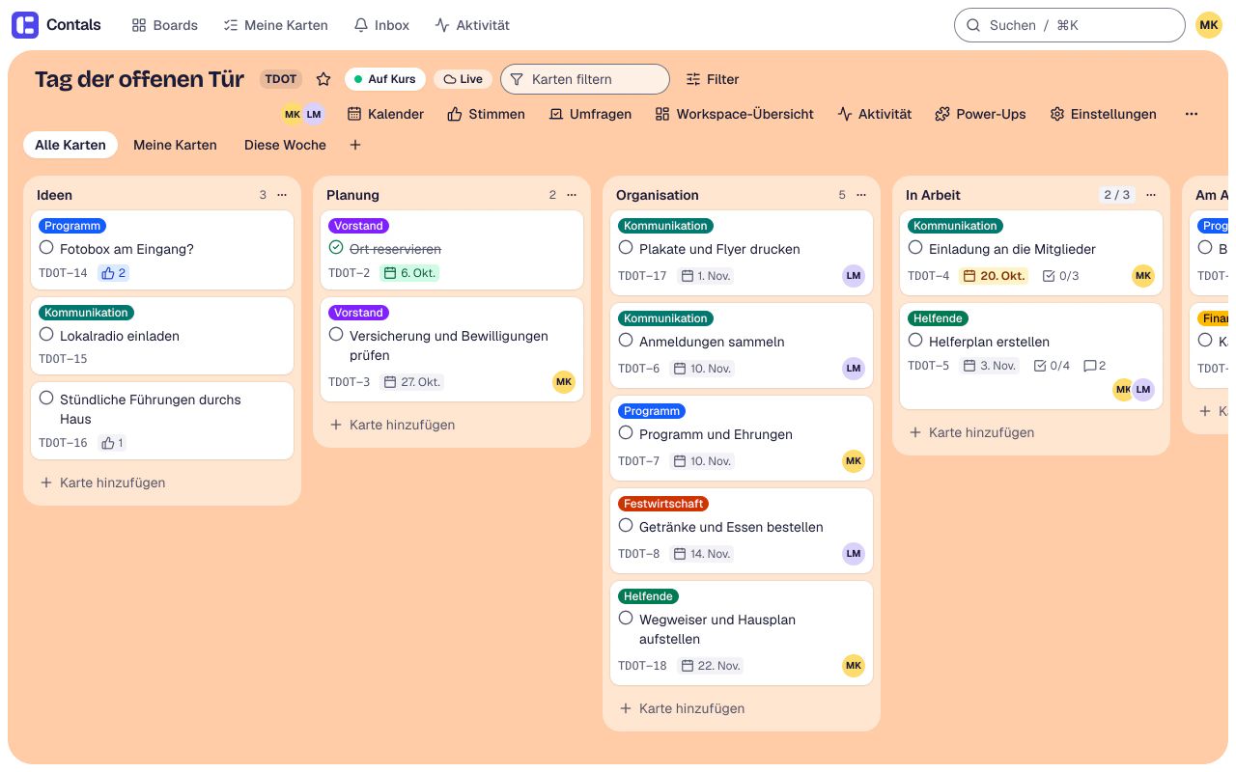1236x772 pixels.
Task: Open the Inbox
Action: pyautogui.click(x=381, y=25)
